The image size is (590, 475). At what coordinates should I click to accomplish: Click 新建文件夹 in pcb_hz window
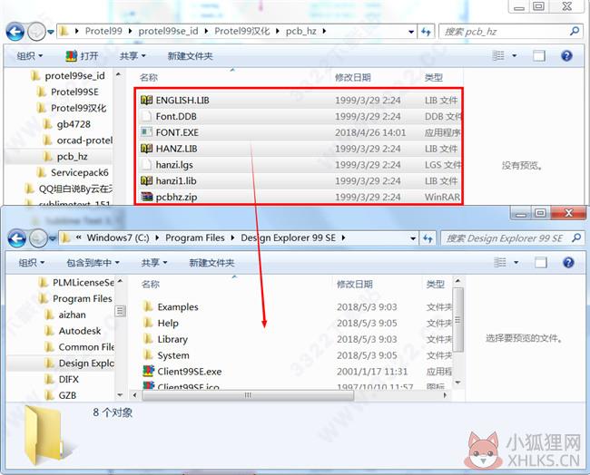tap(190, 56)
